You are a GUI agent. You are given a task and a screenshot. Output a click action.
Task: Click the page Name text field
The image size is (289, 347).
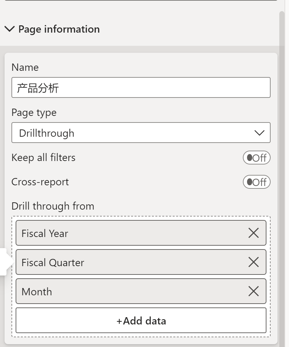(141, 87)
